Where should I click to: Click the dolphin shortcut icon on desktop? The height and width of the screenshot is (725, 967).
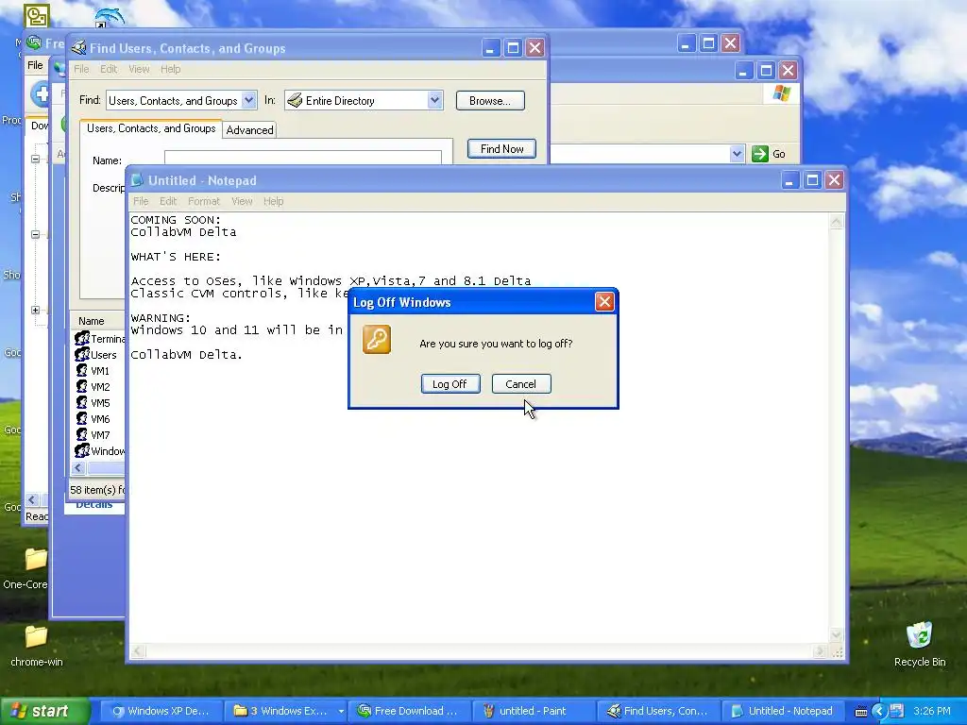click(x=110, y=15)
